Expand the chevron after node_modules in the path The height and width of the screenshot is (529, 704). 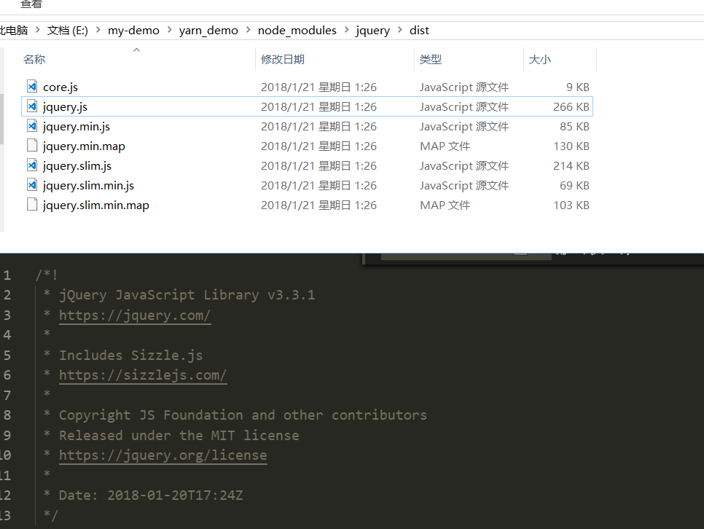click(346, 31)
